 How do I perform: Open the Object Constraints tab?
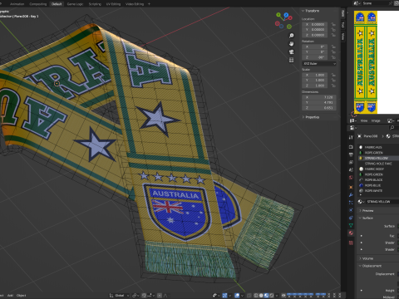(351, 218)
